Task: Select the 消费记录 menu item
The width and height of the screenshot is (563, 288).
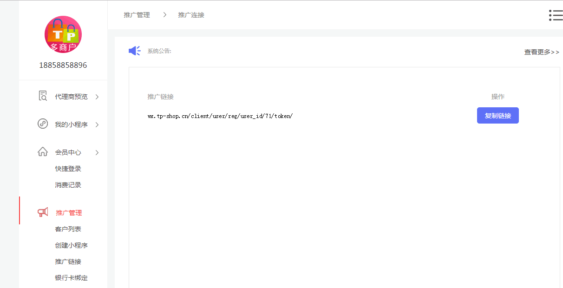Action: point(68,184)
